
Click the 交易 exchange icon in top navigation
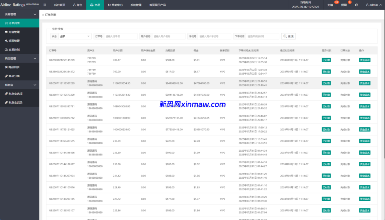tap(91, 5)
